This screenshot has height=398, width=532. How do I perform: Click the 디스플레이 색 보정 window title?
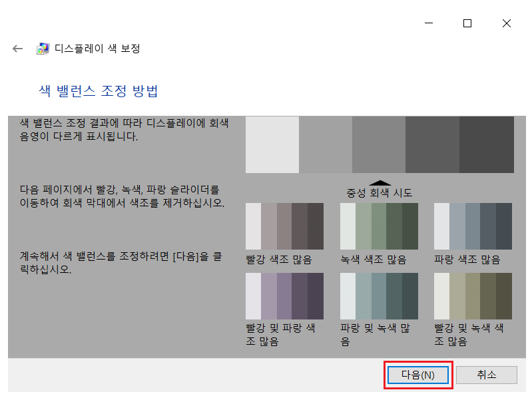tap(97, 49)
